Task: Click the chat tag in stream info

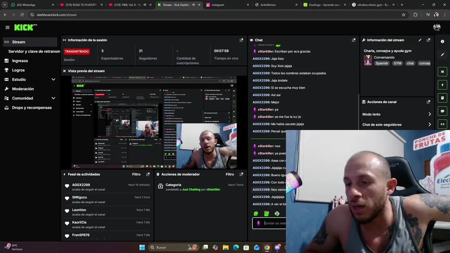Action: coord(410,63)
